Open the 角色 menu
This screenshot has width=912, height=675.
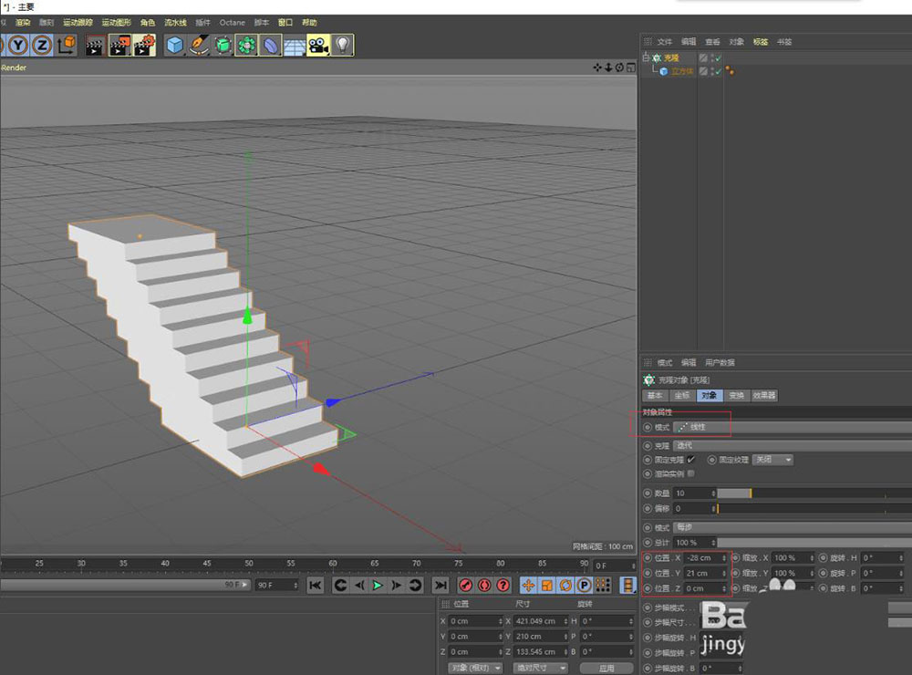click(x=148, y=22)
